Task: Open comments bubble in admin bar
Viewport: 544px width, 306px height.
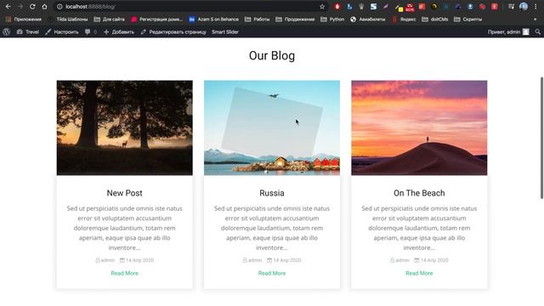Action: pos(91,31)
